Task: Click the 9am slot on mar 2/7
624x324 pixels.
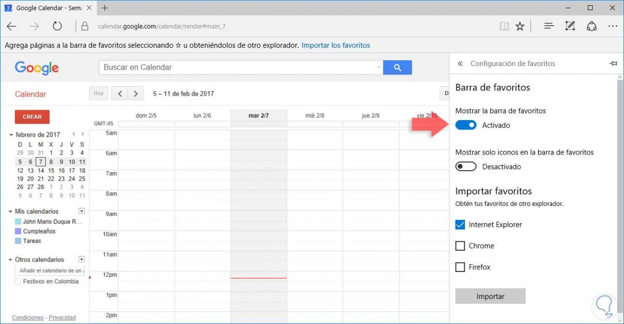Action: pos(258,219)
